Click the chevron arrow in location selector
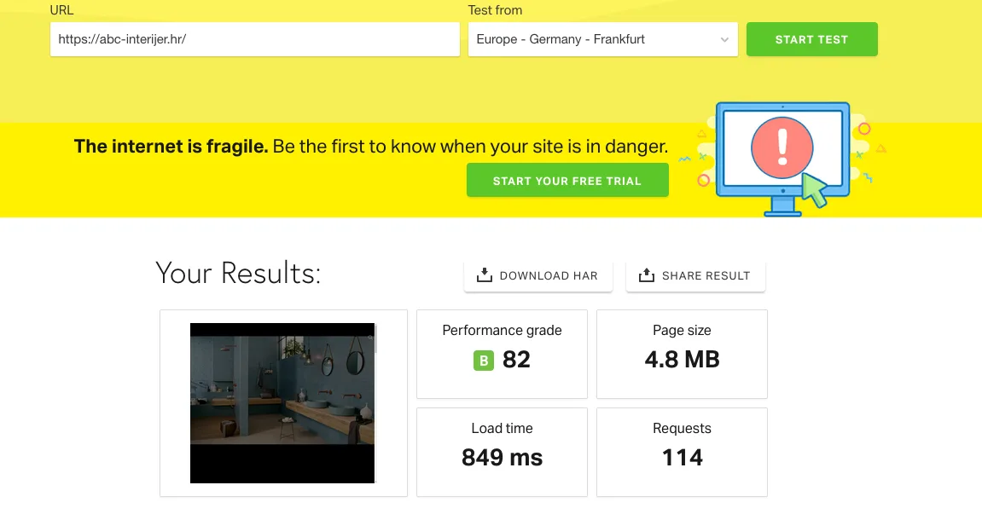The image size is (982, 514). (x=724, y=40)
